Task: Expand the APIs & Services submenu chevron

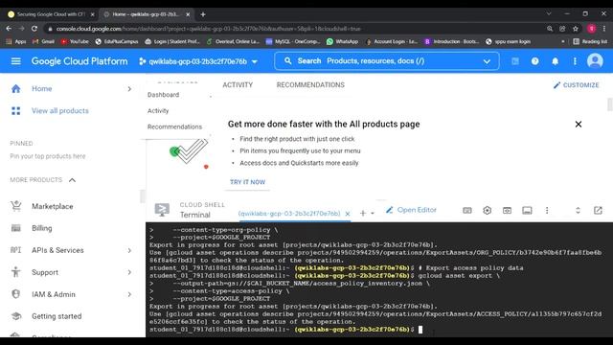Action: 129,250
